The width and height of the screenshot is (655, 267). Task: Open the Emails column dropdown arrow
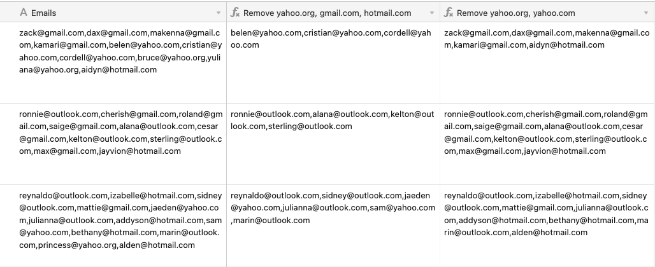(218, 13)
